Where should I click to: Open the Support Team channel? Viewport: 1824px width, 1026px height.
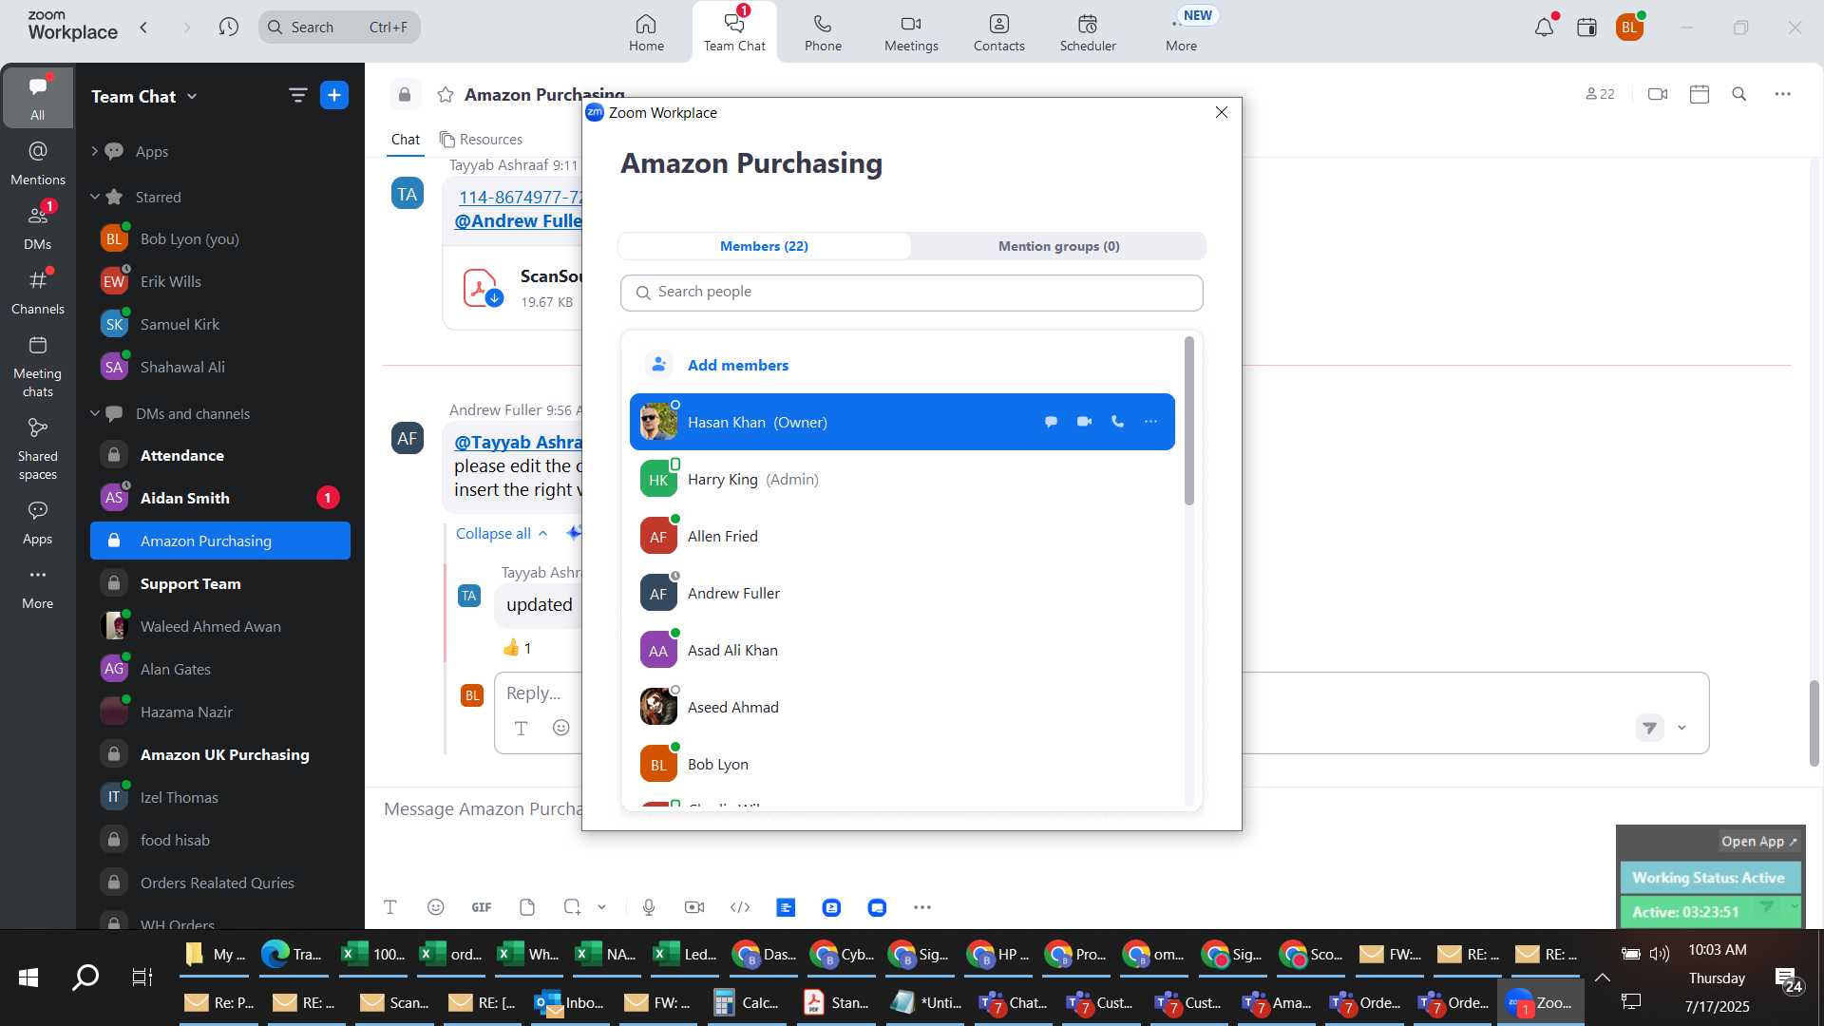220,583
